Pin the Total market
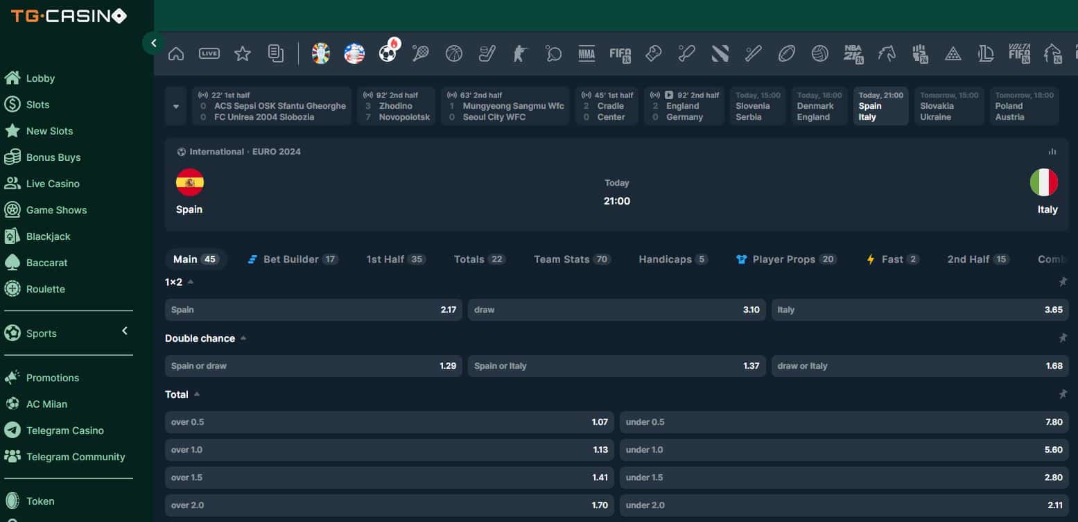The image size is (1078, 522). (1063, 394)
